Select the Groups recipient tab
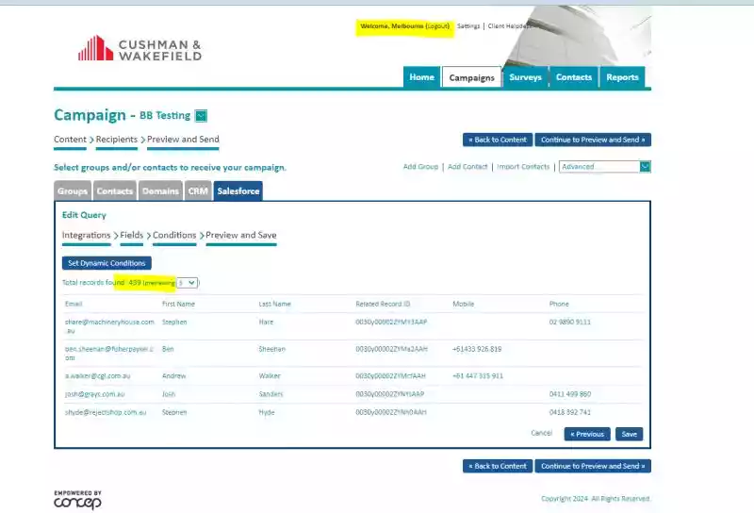Image resolution: width=754 pixels, height=513 pixels. point(73,191)
